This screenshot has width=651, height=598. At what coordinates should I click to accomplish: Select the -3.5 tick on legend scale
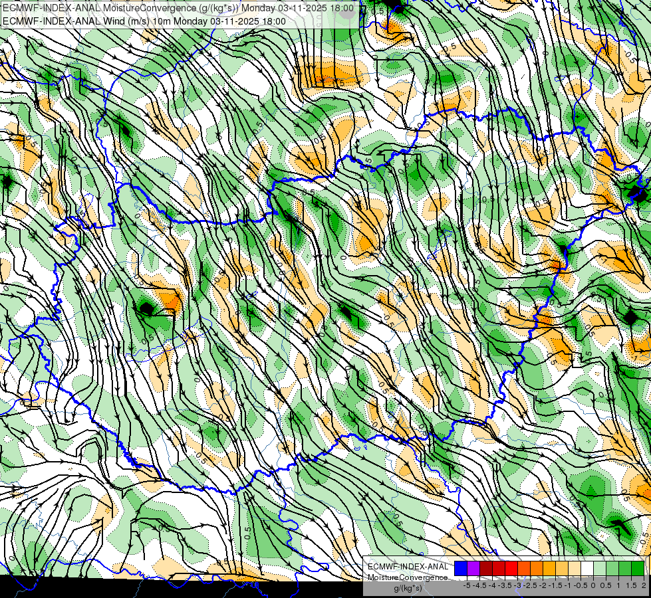[x=505, y=585]
